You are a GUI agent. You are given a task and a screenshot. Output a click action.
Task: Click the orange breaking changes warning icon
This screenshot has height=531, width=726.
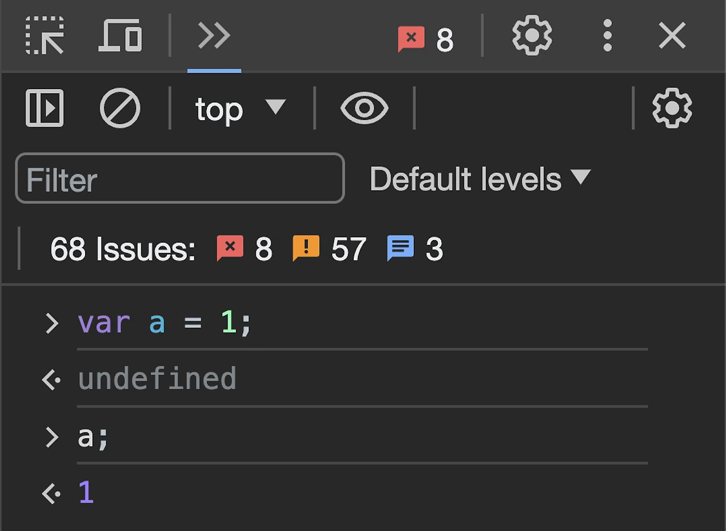pyautogui.click(x=306, y=248)
